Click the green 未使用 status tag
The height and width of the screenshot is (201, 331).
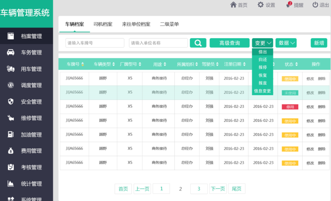tap(290, 93)
